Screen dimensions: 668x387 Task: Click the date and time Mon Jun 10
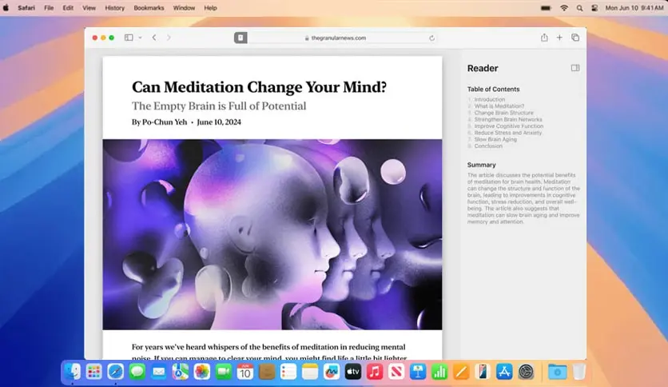(634, 8)
